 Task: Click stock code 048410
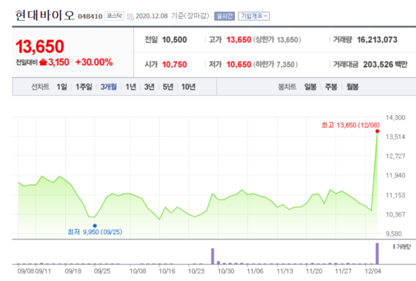point(90,17)
